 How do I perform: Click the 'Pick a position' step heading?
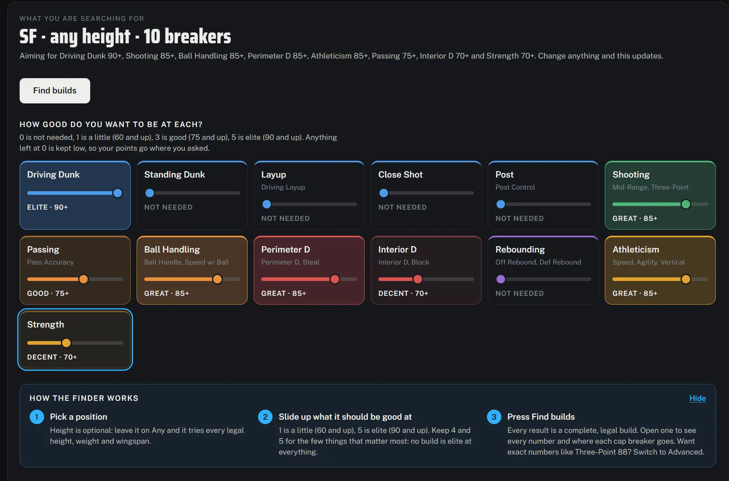point(79,417)
